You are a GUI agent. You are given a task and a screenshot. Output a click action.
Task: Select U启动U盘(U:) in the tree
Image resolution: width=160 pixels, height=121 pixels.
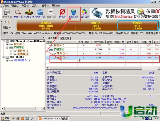(22, 60)
